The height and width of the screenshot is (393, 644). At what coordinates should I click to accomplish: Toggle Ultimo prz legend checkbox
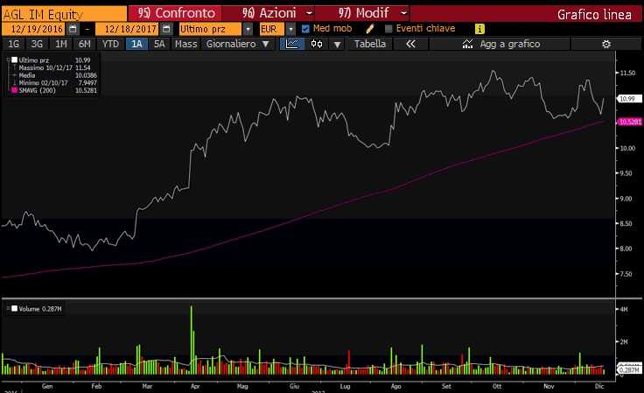(14, 60)
